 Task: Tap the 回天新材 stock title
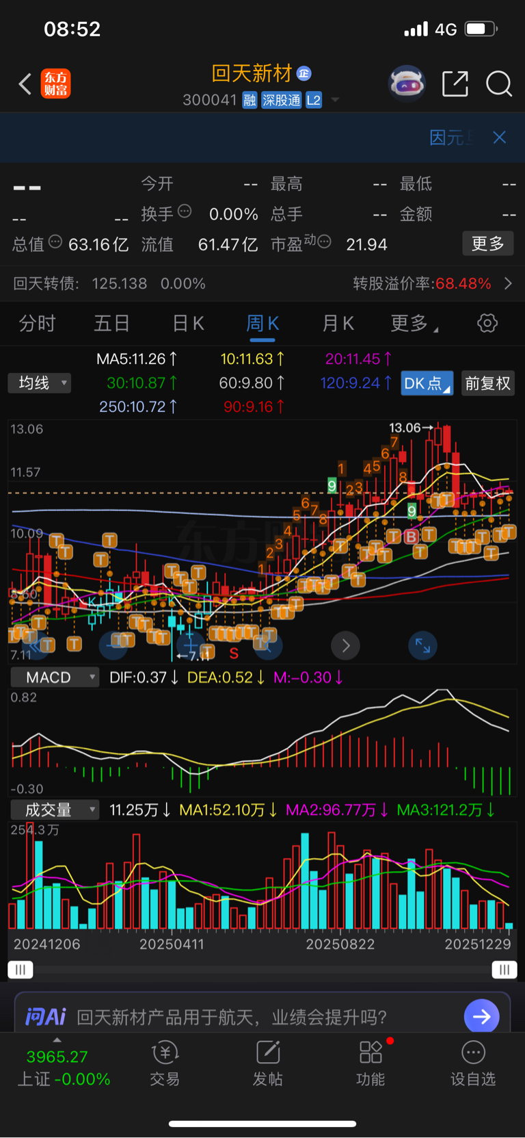[252, 73]
